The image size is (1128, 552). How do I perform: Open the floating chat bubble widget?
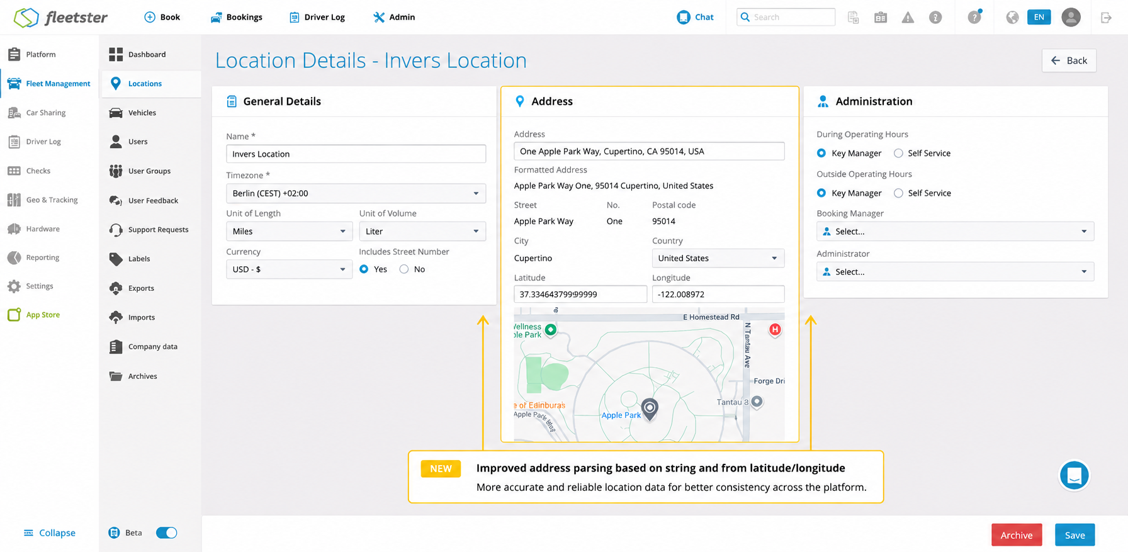[1074, 475]
